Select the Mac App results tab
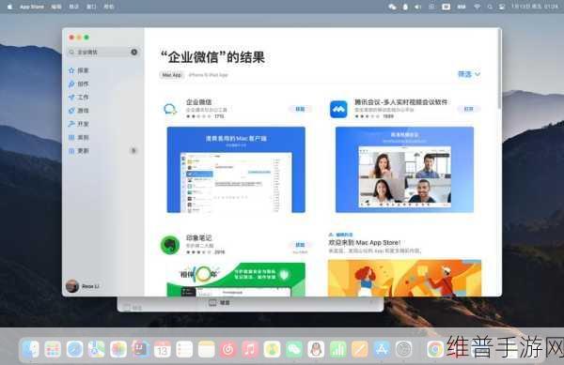 pyautogui.click(x=172, y=75)
